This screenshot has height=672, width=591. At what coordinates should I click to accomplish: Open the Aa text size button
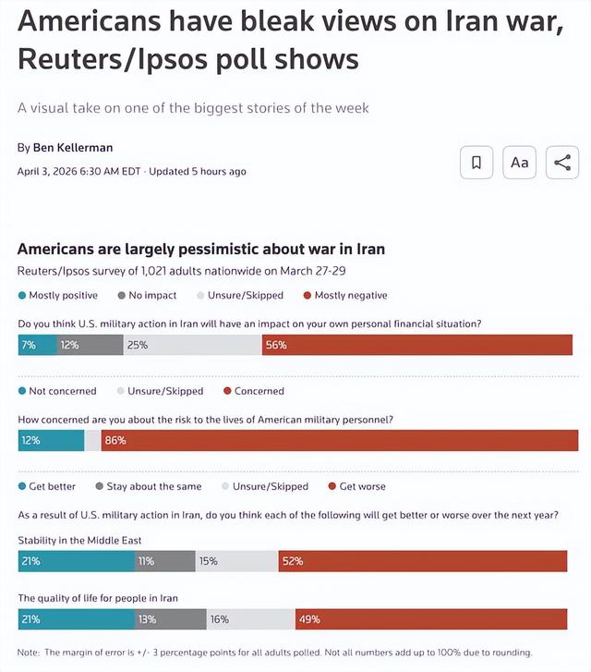[x=520, y=163]
